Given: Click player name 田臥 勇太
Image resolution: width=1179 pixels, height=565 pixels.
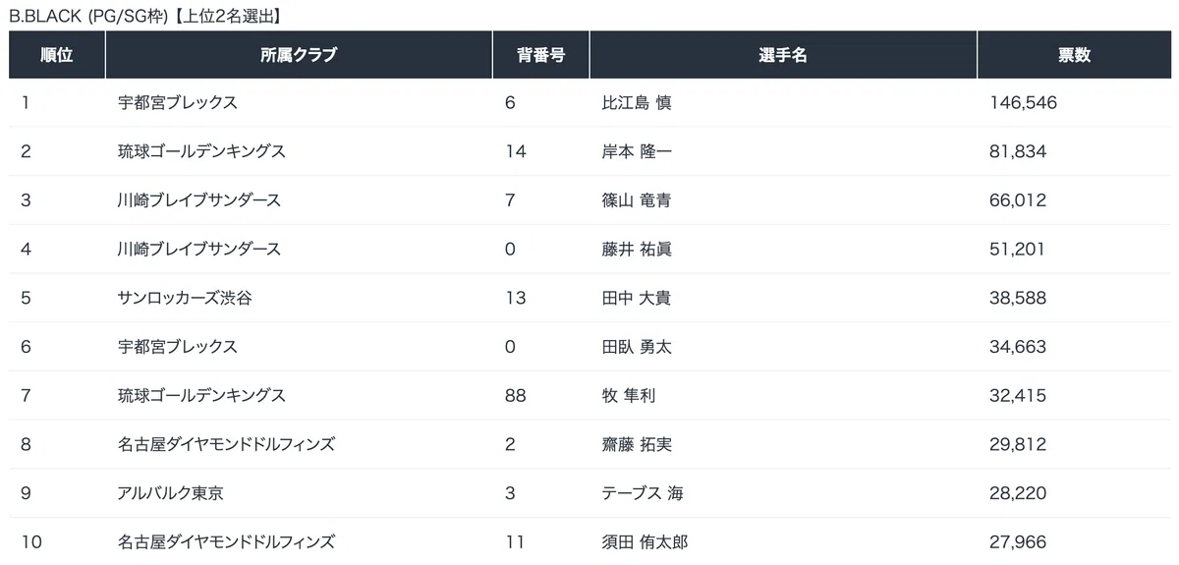Looking at the screenshot, I should click(x=637, y=347).
